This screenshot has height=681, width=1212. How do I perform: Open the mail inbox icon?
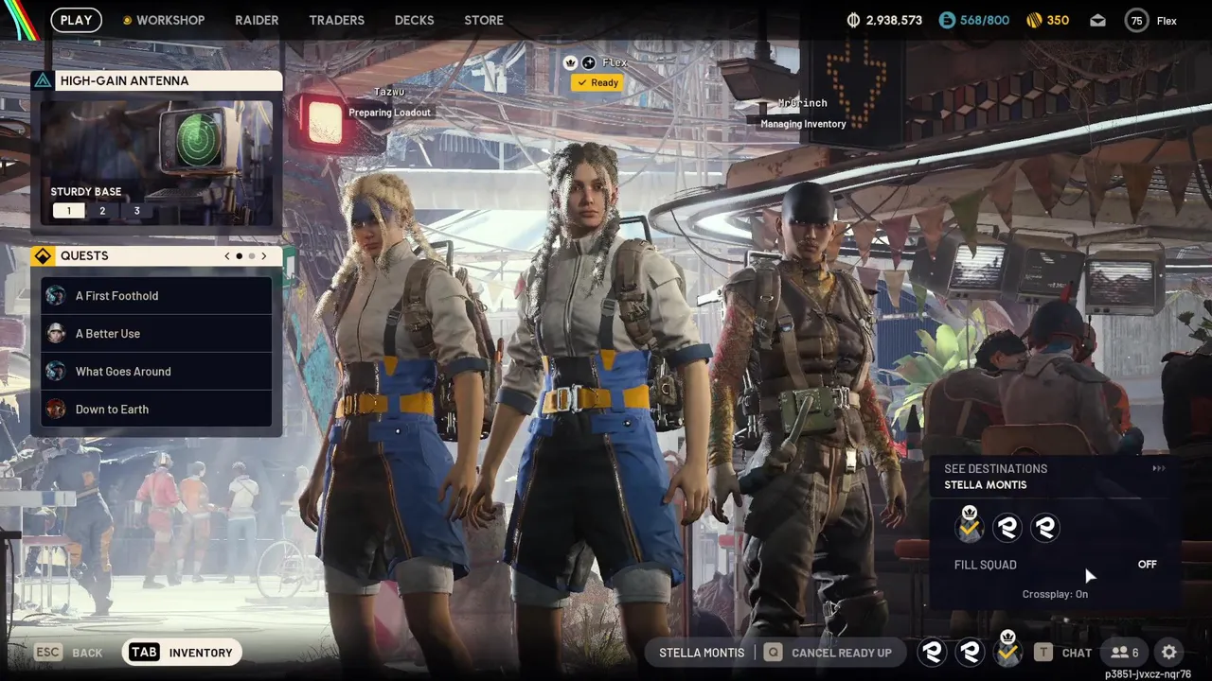coord(1097,20)
